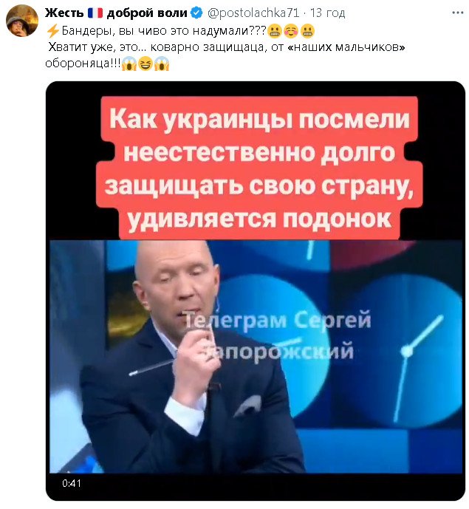
Task: Click the first grimacing emoji after "надумали???"
Action: point(274,32)
